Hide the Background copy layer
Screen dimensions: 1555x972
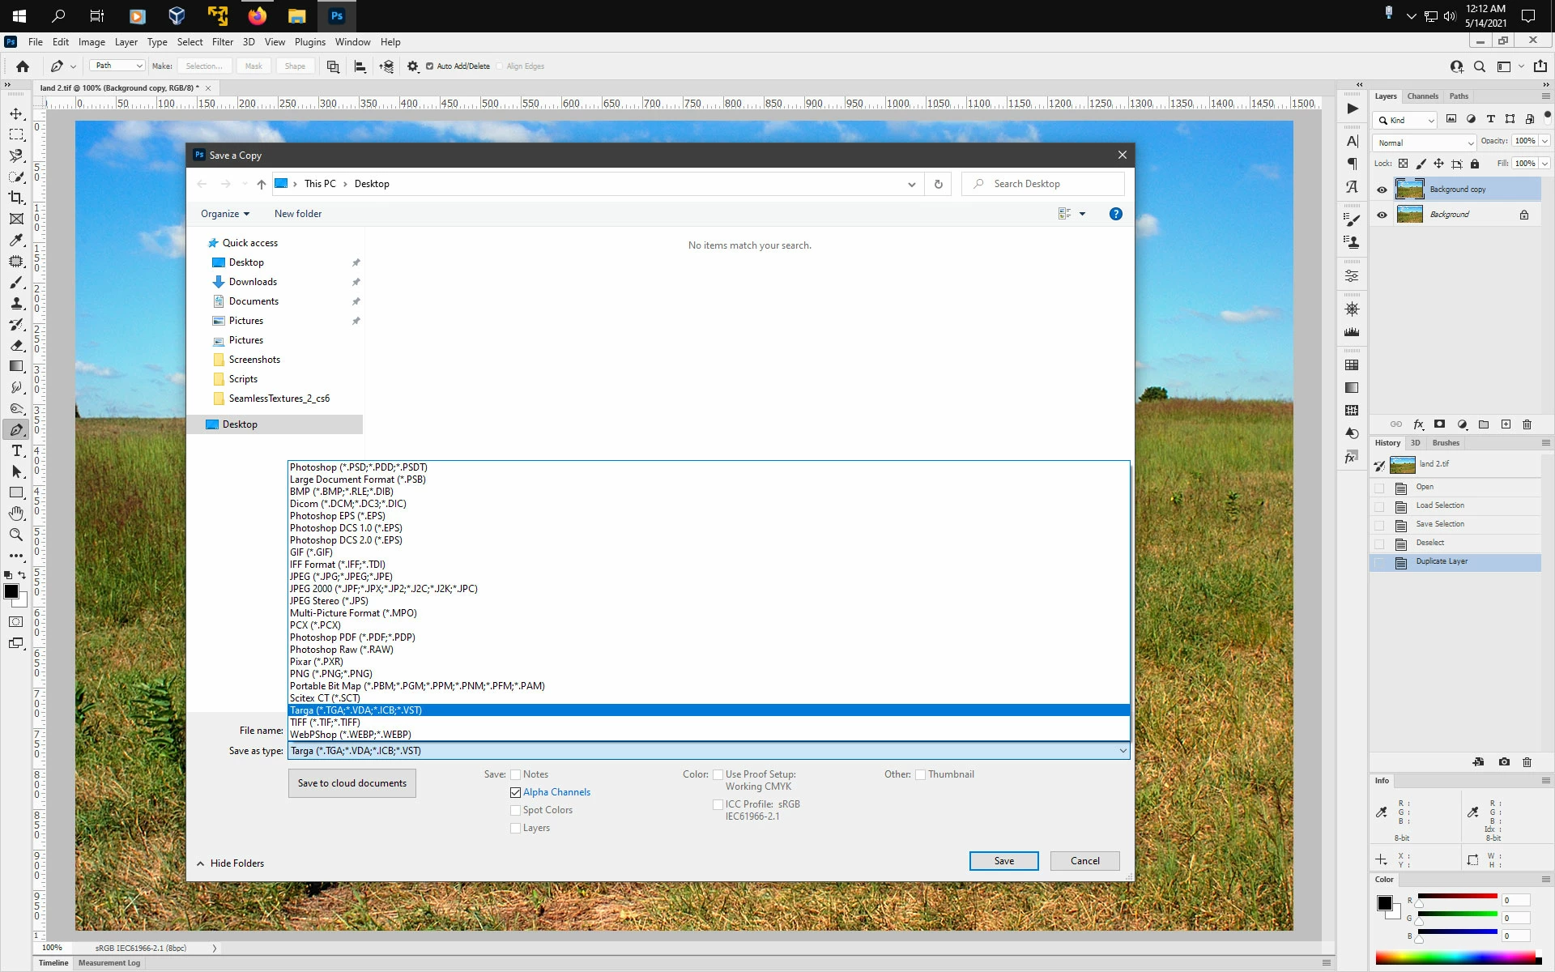1382,190
